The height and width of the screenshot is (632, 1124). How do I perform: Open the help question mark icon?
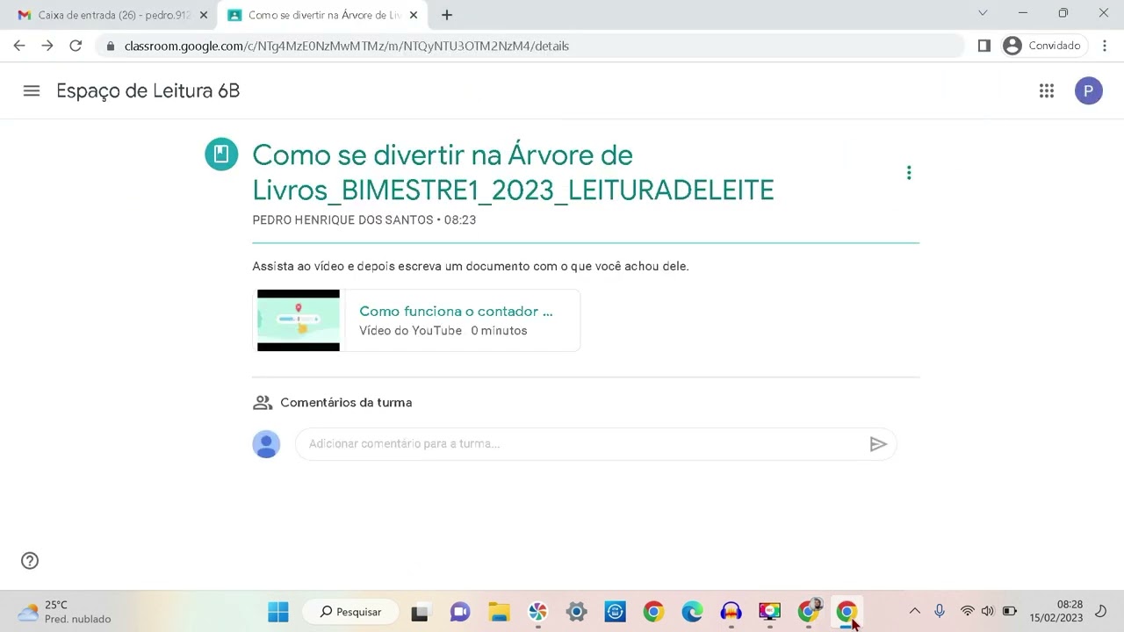(30, 561)
